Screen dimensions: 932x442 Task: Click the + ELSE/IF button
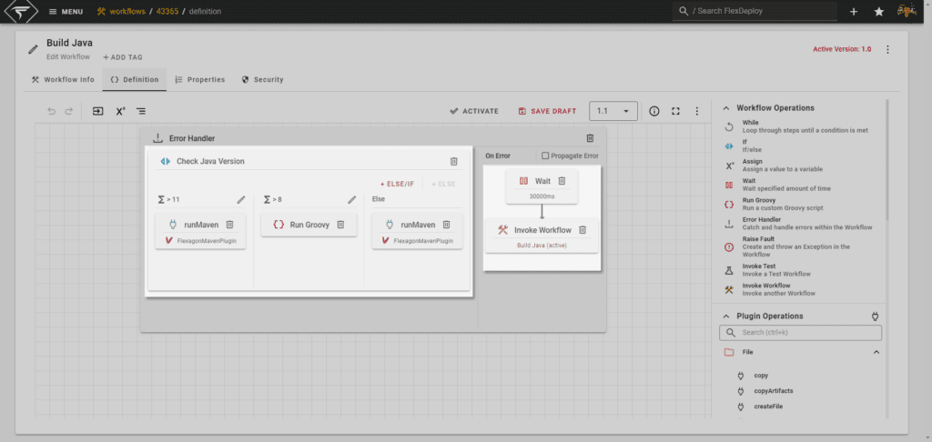(x=397, y=184)
